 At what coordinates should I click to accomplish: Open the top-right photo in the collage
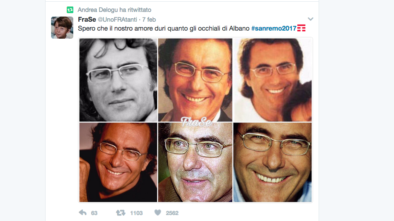click(x=273, y=80)
